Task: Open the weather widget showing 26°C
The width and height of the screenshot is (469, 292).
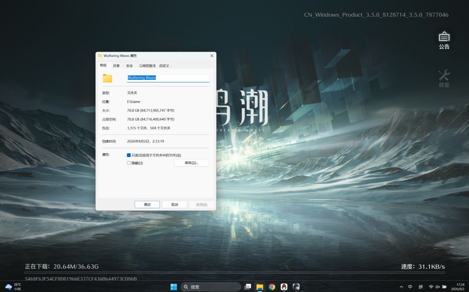Action: pos(13,287)
